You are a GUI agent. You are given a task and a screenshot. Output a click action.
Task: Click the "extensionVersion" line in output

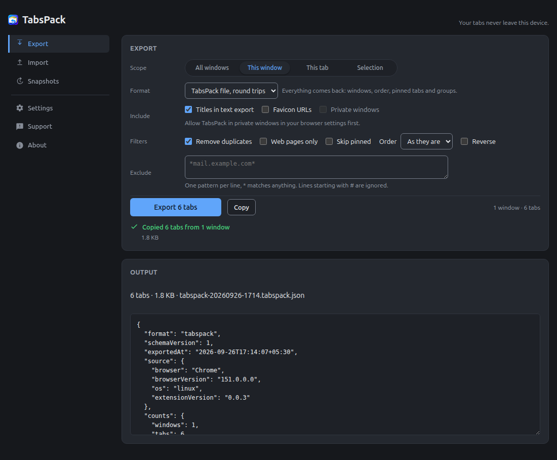point(201,398)
